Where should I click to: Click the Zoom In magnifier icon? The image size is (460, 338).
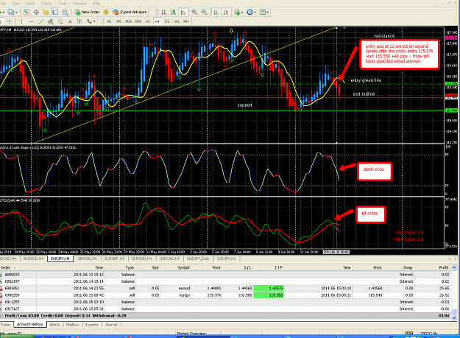point(194,12)
